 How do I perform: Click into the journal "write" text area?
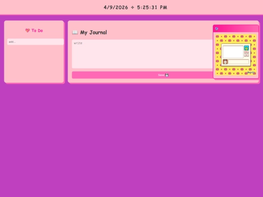click(x=142, y=54)
